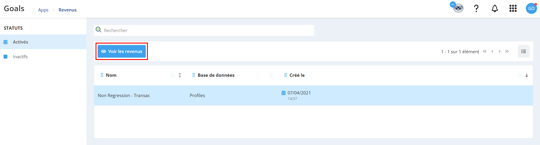Viewport: 540px width, 145px height.
Task: Select the Non Regression - Transac row
Action: (313, 96)
